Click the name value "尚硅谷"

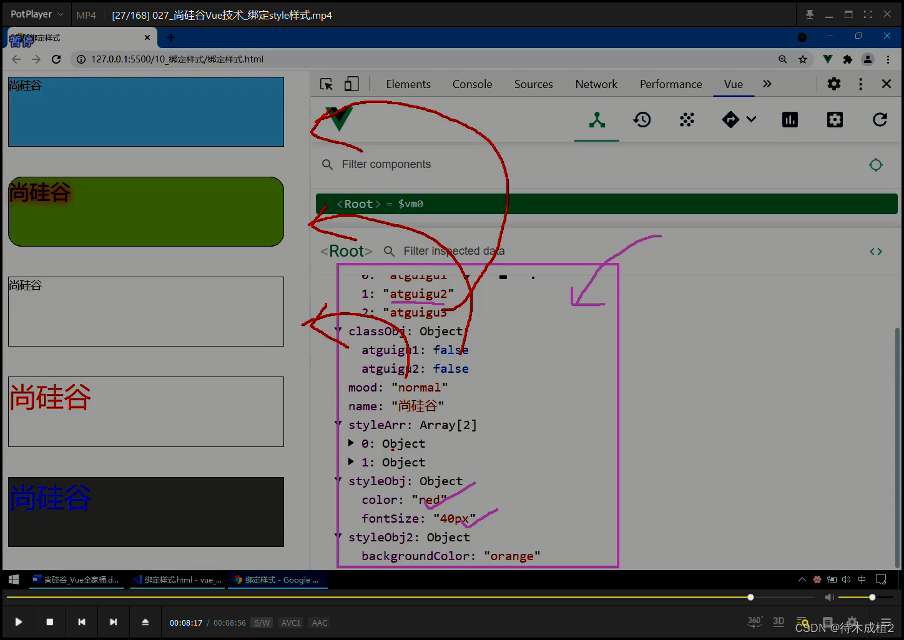[x=418, y=406]
